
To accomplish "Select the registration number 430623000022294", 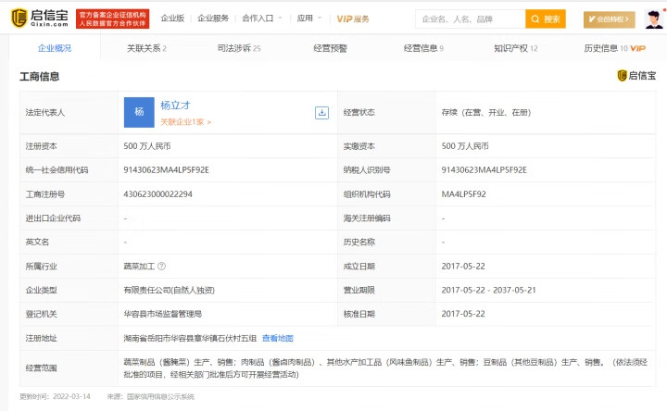I will (x=157, y=194).
